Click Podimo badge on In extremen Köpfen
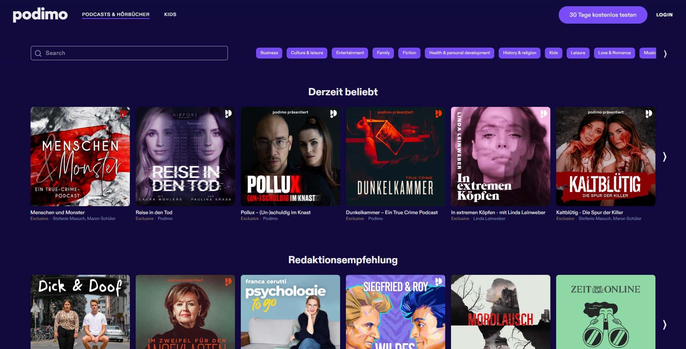This screenshot has height=349, width=686. 543,114
